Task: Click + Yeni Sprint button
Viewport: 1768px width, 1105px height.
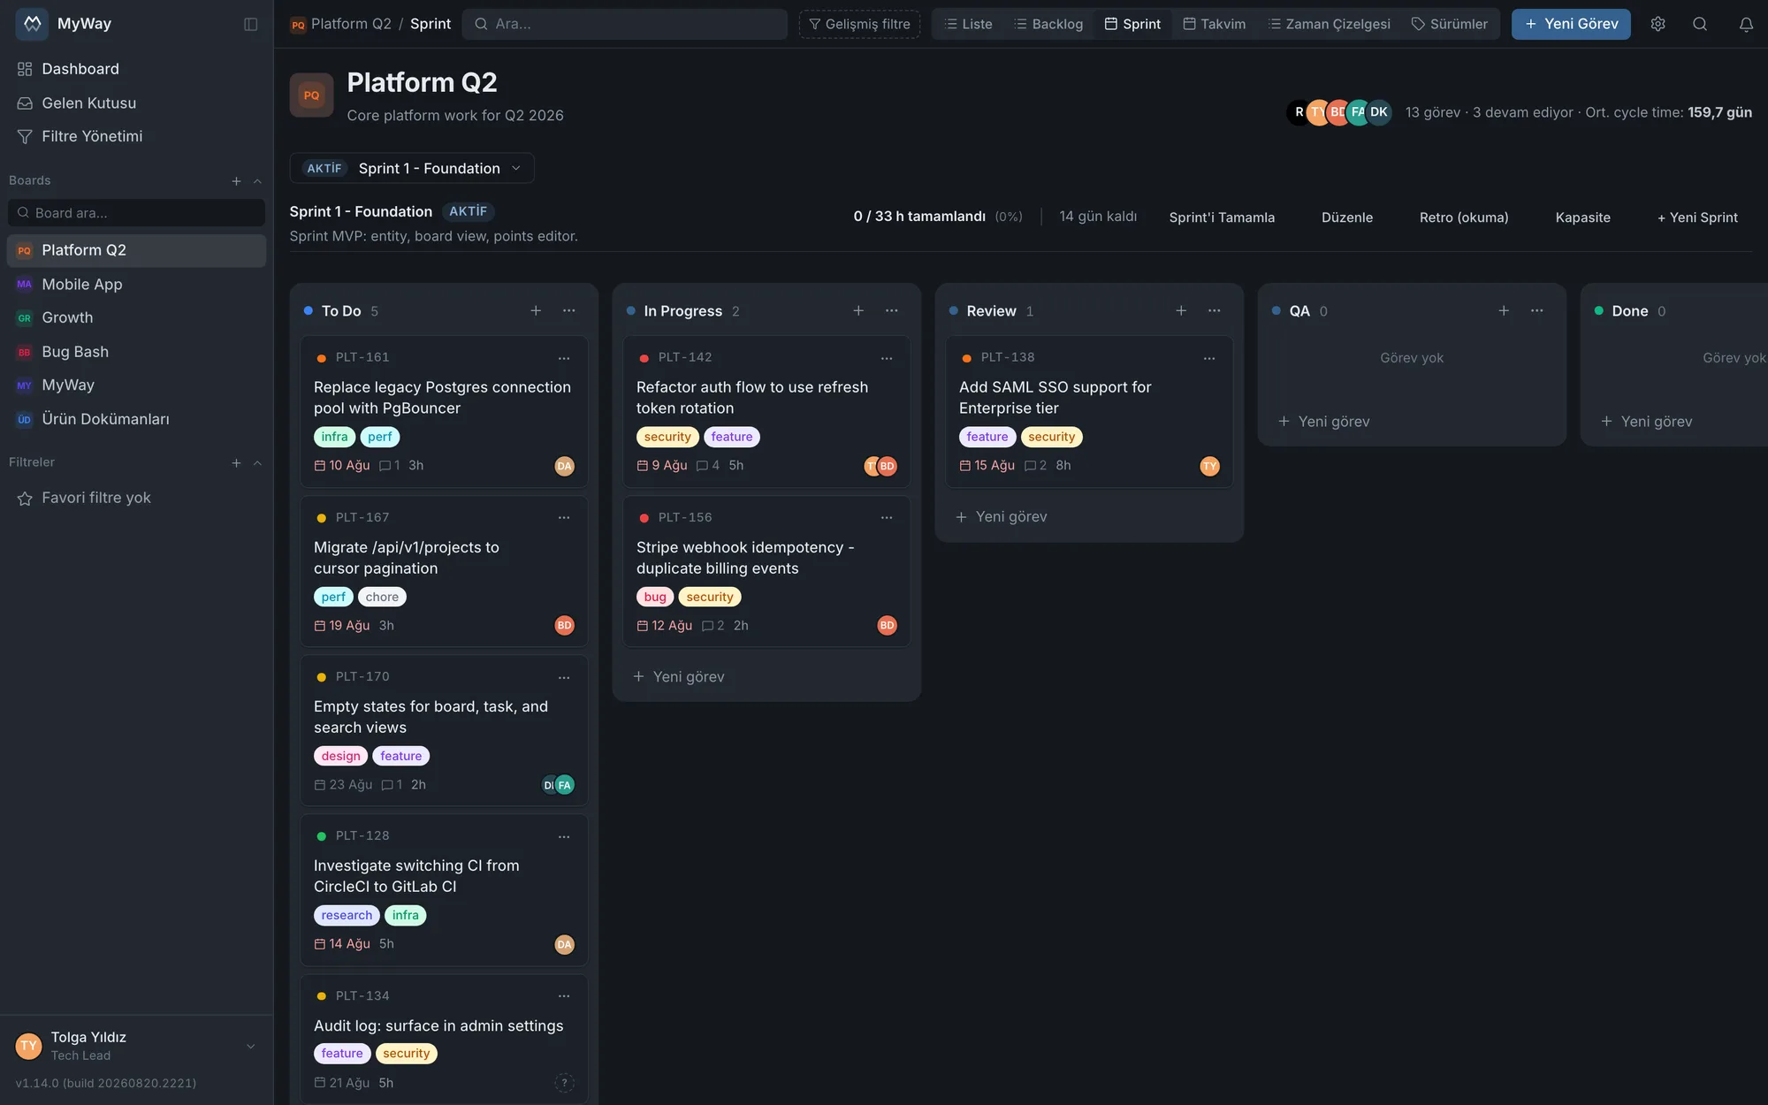Action: click(1697, 217)
